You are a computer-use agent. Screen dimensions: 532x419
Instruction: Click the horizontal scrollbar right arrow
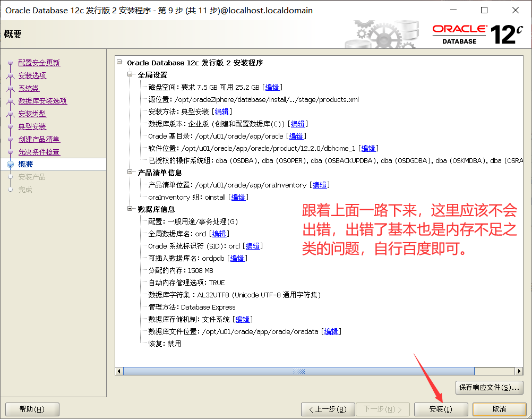click(519, 371)
